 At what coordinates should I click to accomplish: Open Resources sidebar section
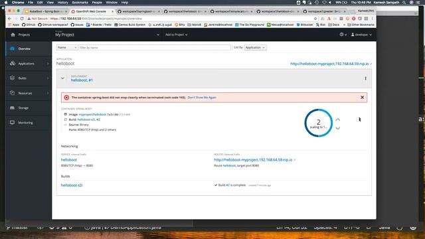tap(29, 93)
